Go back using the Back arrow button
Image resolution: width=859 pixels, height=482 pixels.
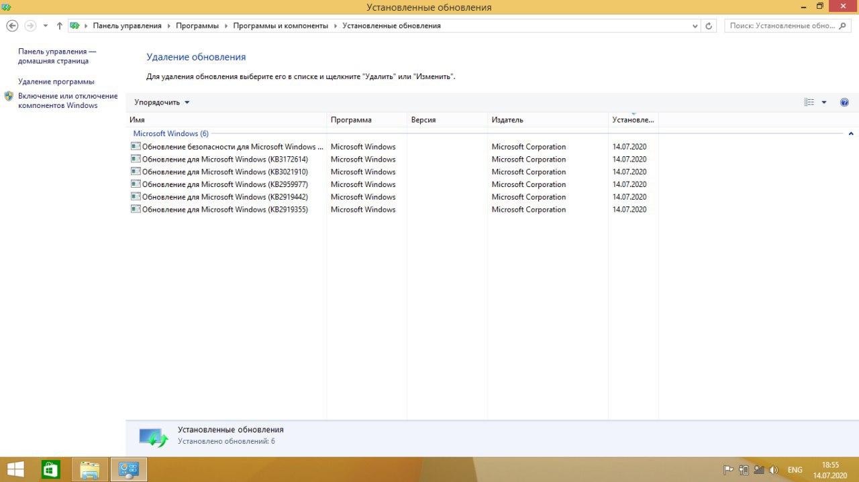(x=11, y=25)
